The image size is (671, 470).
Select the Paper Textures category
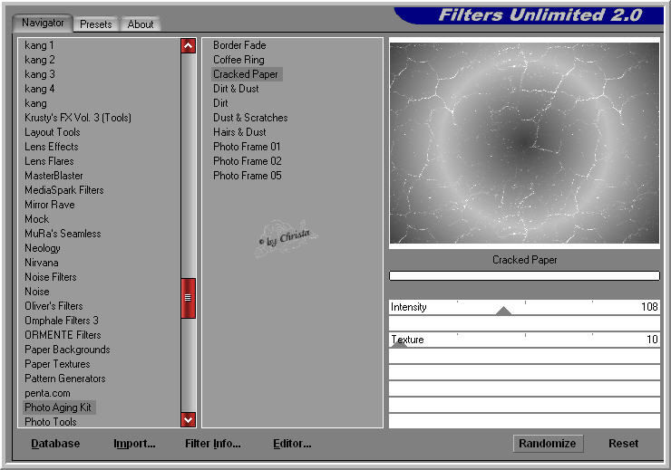[57, 365]
